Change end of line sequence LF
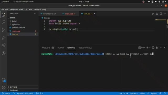The height and width of the screenshot is (95, 168). [x=148, y=93]
